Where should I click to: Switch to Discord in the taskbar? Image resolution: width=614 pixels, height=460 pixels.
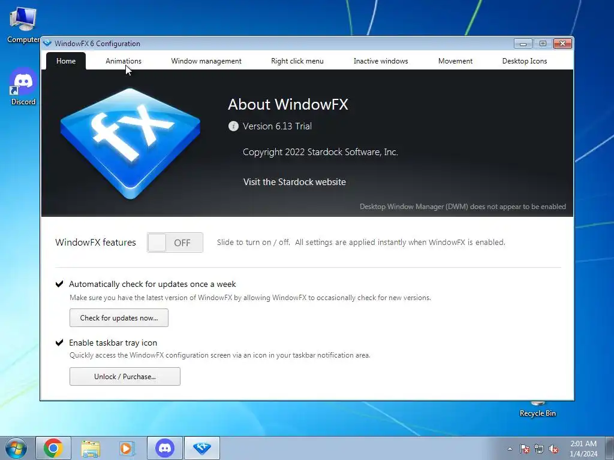pyautogui.click(x=165, y=448)
